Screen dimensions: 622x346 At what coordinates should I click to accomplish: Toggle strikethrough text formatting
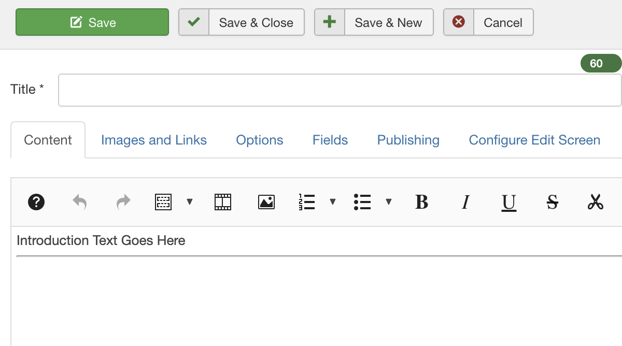point(553,201)
